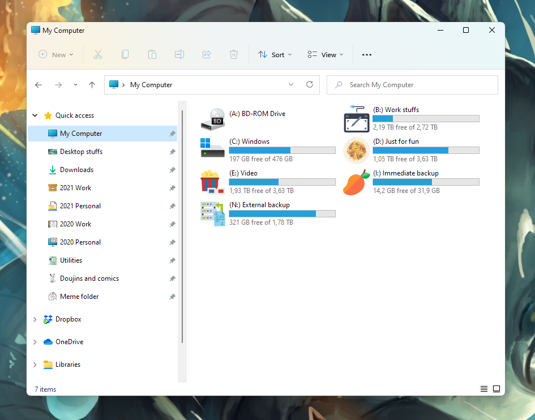This screenshot has width=535, height=420.
Task: Open the New dropdown menu
Action: [x=56, y=54]
